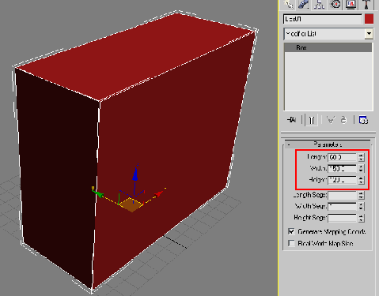Screen dimensions: 379x296
Task: Click the Length Segs spinner arrows
Action: [361, 195]
